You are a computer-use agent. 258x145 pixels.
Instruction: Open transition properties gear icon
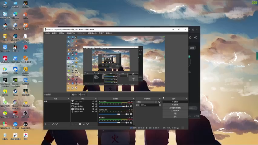coord(159,102)
